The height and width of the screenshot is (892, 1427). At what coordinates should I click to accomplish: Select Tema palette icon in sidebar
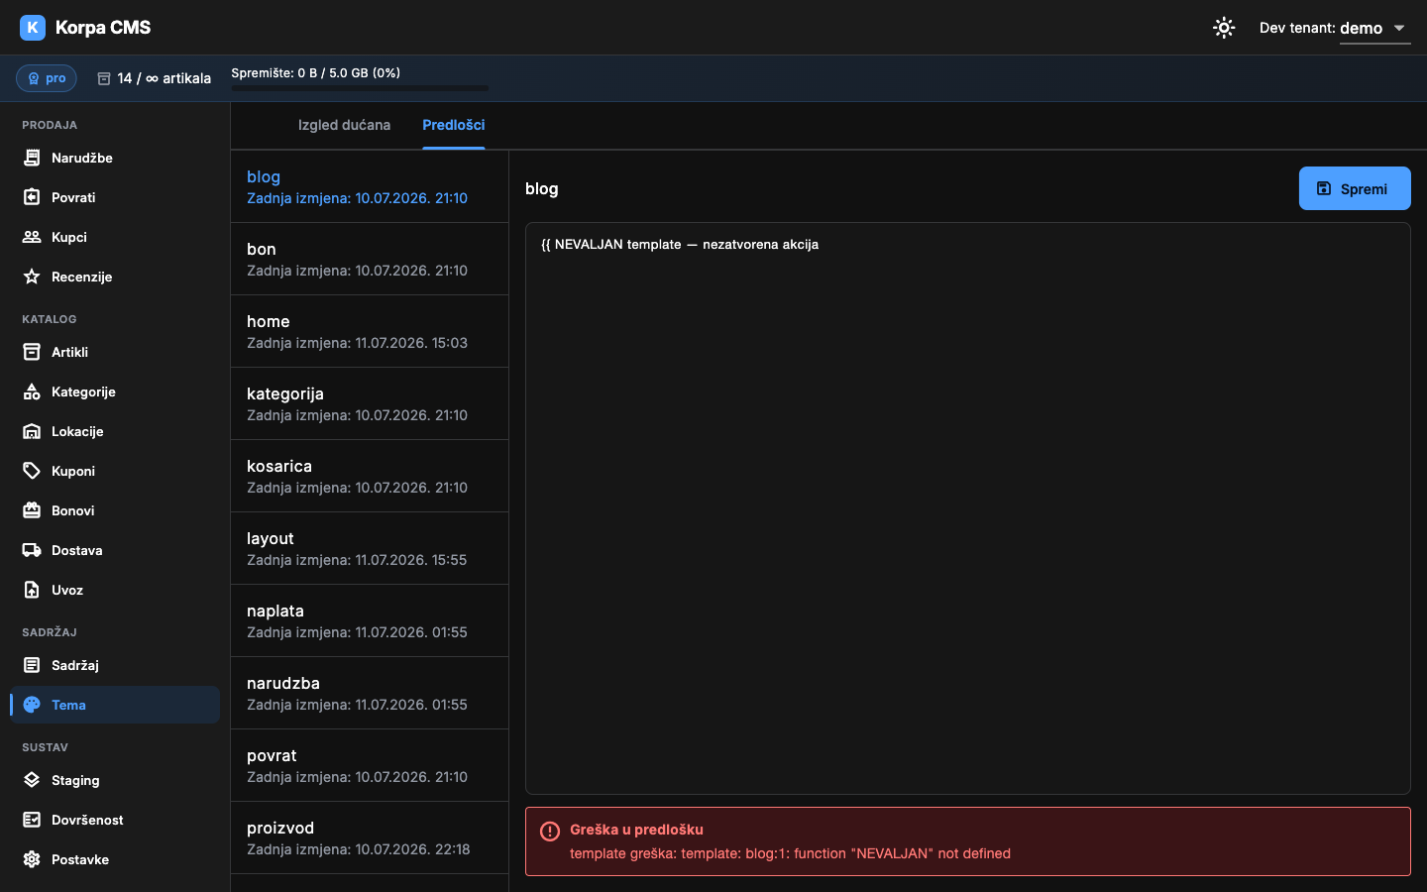(x=32, y=705)
